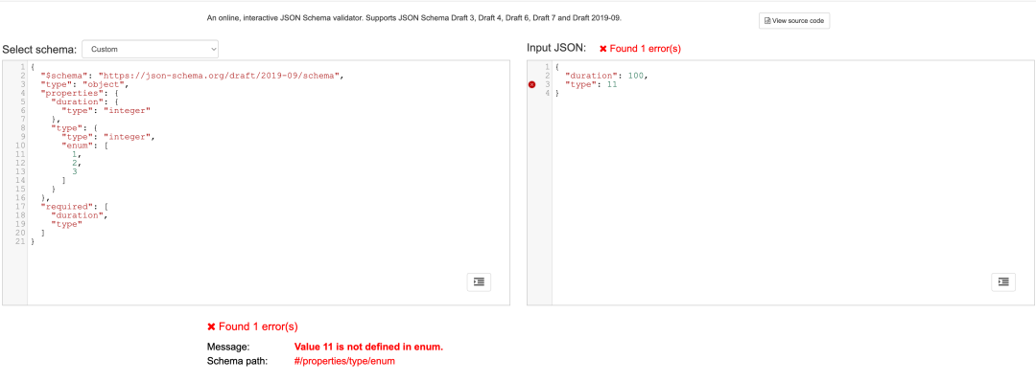
Task: Click the validator description text at top
Action: pyautogui.click(x=414, y=18)
